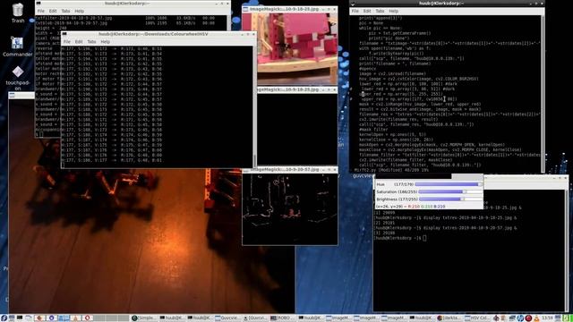
Task: Open the Trash desktop icon
Action: pyautogui.click(x=18, y=13)
